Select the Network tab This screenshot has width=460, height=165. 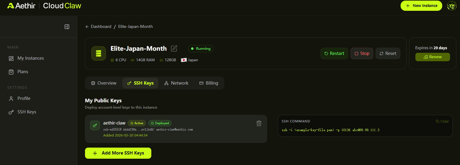pyautogui.click(x=176, y=83)
